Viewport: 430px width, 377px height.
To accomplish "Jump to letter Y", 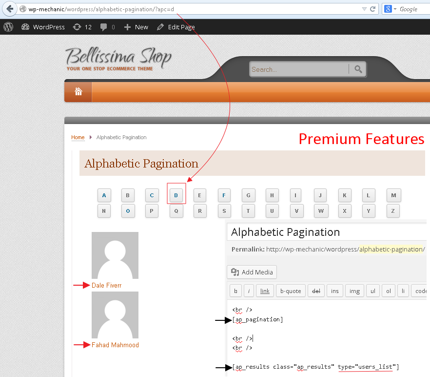I will pos(369,211).
